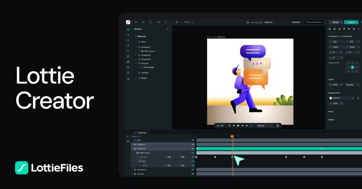This screenshot has height=189, width=362.
Task: Open the upload icon in left sidebar
Action: point(128,40)
